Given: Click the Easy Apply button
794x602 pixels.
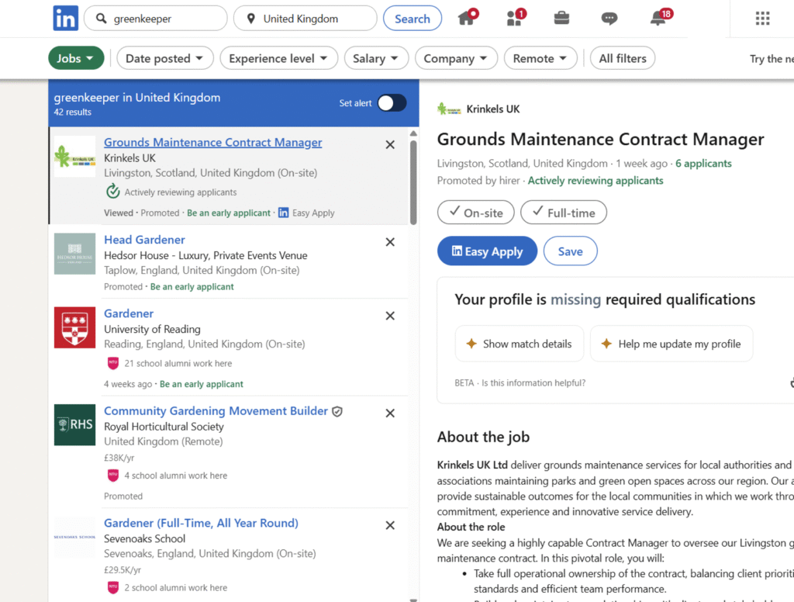Looking at the screenshot, I should click(x=487, y=251).
